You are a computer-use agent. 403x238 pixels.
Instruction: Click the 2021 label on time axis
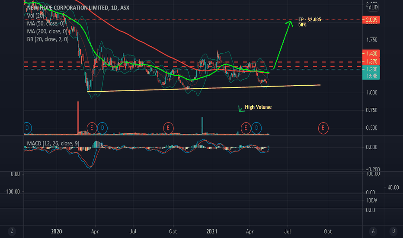pos(212,232)
